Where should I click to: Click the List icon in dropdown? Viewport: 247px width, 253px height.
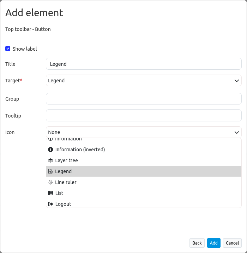pos(50,193)
